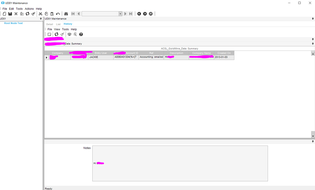Screen dimensions: 315x190
Task: Pin the Summary grid panel open
Action: [x=313, y=43]
